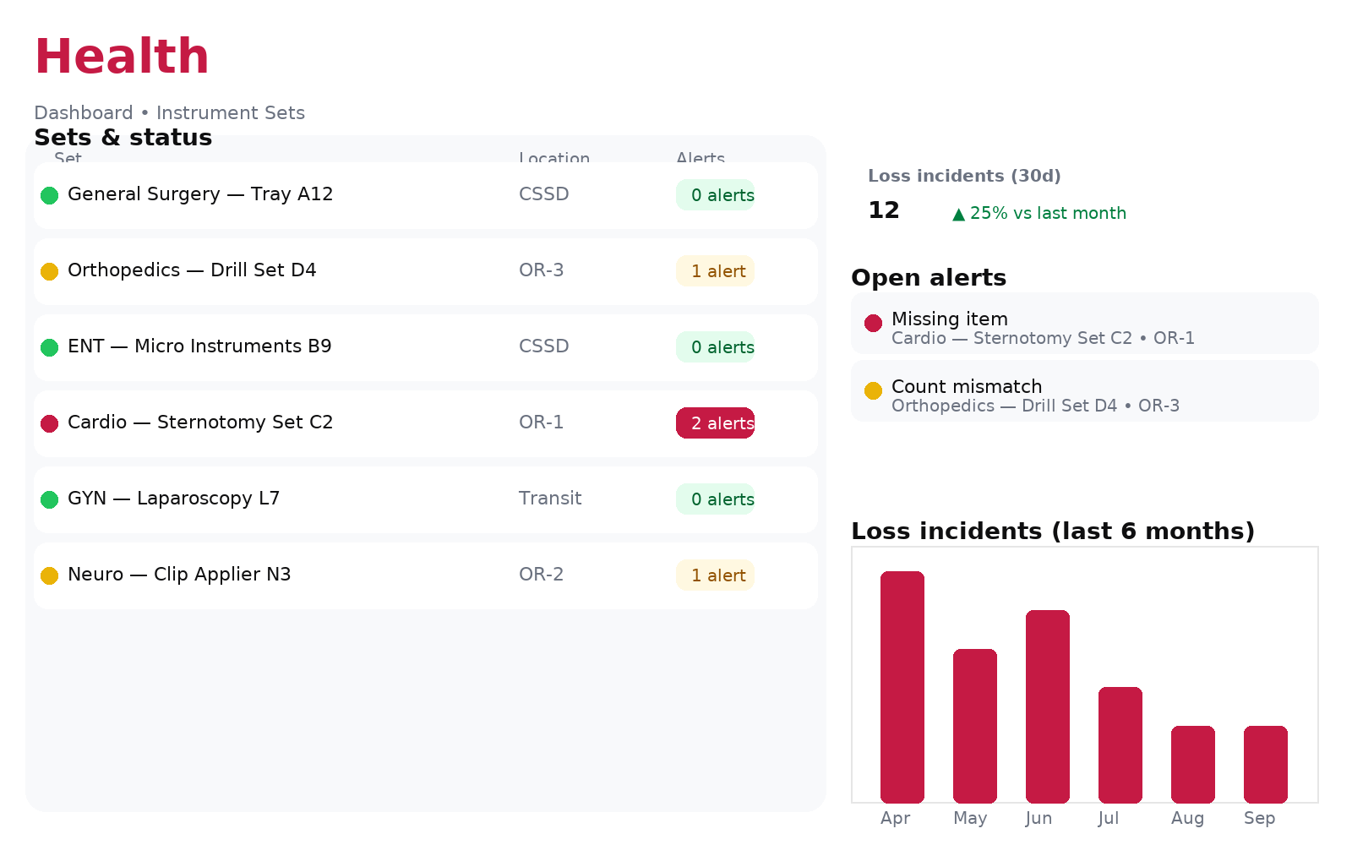Viewport: 1352px width, 845px height.
Task: Click the red status indicator on Cardio Sternotomy Set C2
Action: (50, 423)
